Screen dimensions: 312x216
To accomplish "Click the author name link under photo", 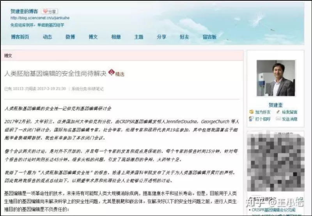I will (275, 105).
